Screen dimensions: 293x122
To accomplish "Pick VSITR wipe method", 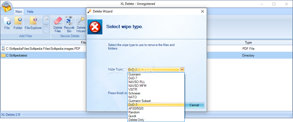I will [156, 90].
